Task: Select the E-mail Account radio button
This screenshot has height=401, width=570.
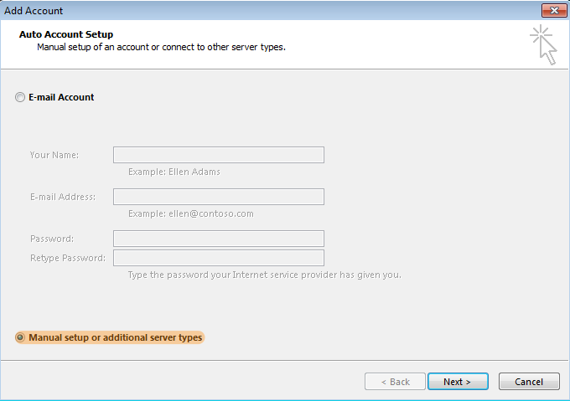Action: 20,97
